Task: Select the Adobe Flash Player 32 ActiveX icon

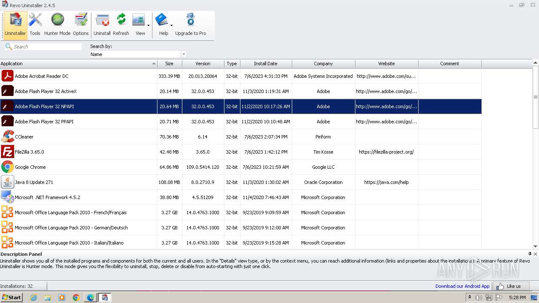Action: coord(8,91)
